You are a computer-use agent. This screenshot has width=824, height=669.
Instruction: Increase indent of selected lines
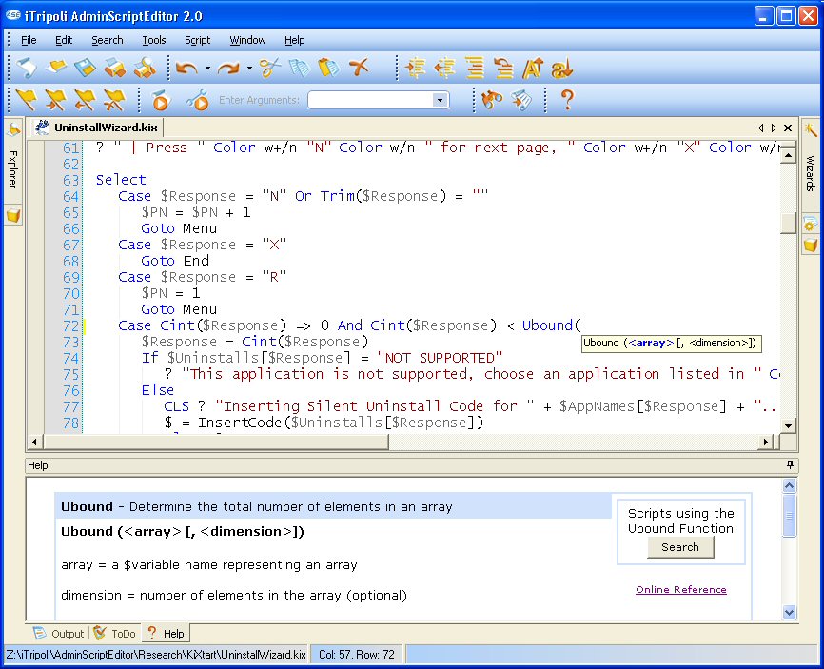point(416,68)
